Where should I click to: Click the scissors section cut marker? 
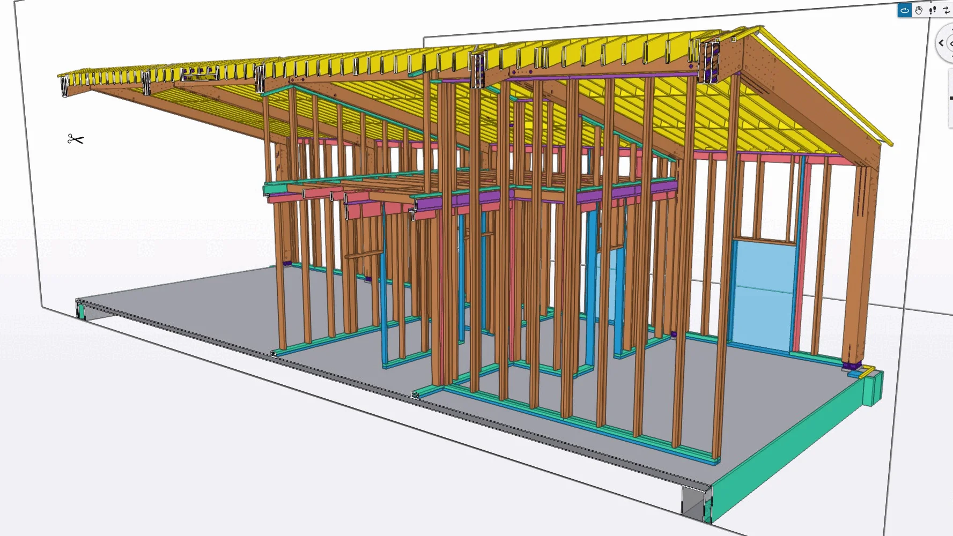[x=76, y=139]
